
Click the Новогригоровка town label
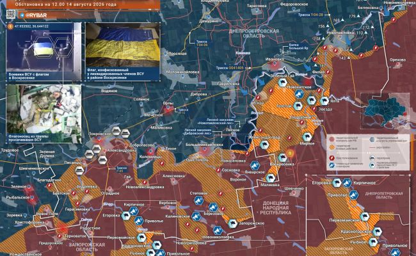[191, 243]
